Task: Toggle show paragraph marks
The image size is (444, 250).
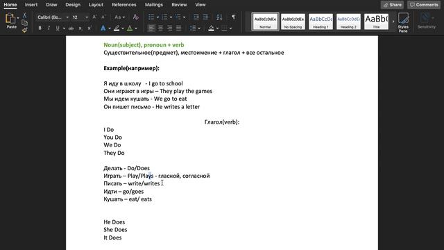Action: (x=234, y=17)
